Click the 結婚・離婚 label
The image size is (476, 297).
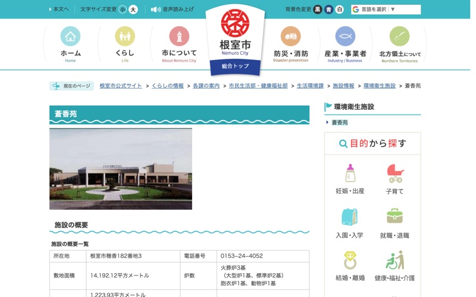pos(350,278)
